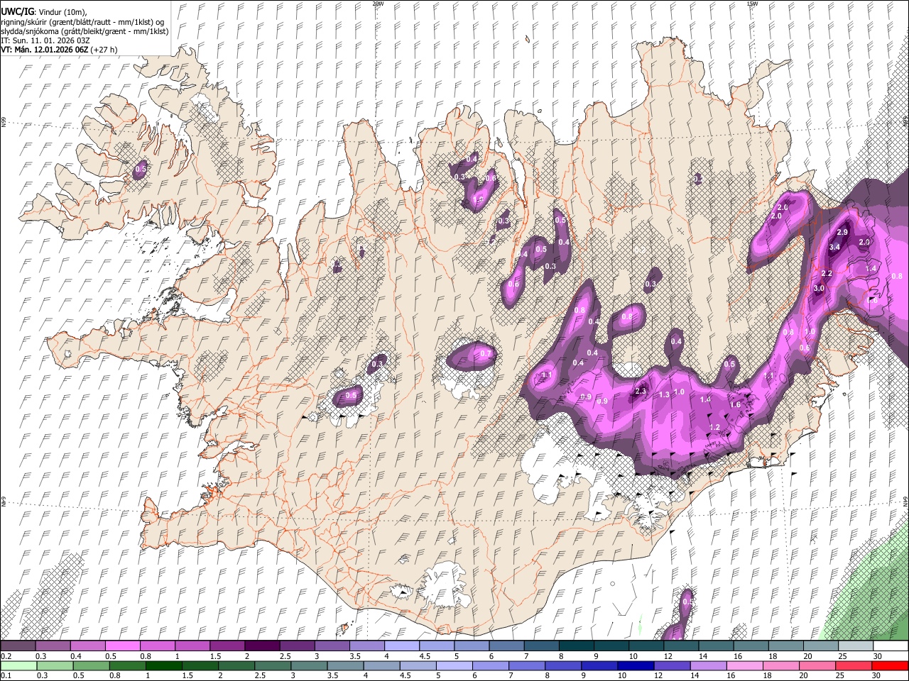Click the 3.0 precipitation value in the east
The image size is (909, 681).
pyautogui.click(x=819, y=289)
